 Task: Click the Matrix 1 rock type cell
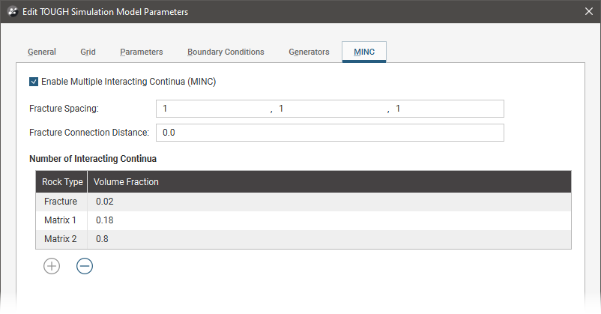click(61, 220)
